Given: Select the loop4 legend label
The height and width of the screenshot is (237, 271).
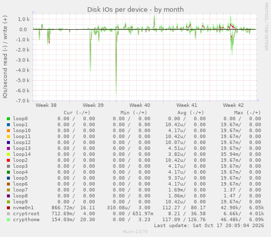Looking at the screenshot, I should click(20, 172).
